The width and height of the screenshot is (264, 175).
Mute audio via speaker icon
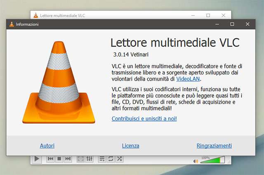point(196,161)
